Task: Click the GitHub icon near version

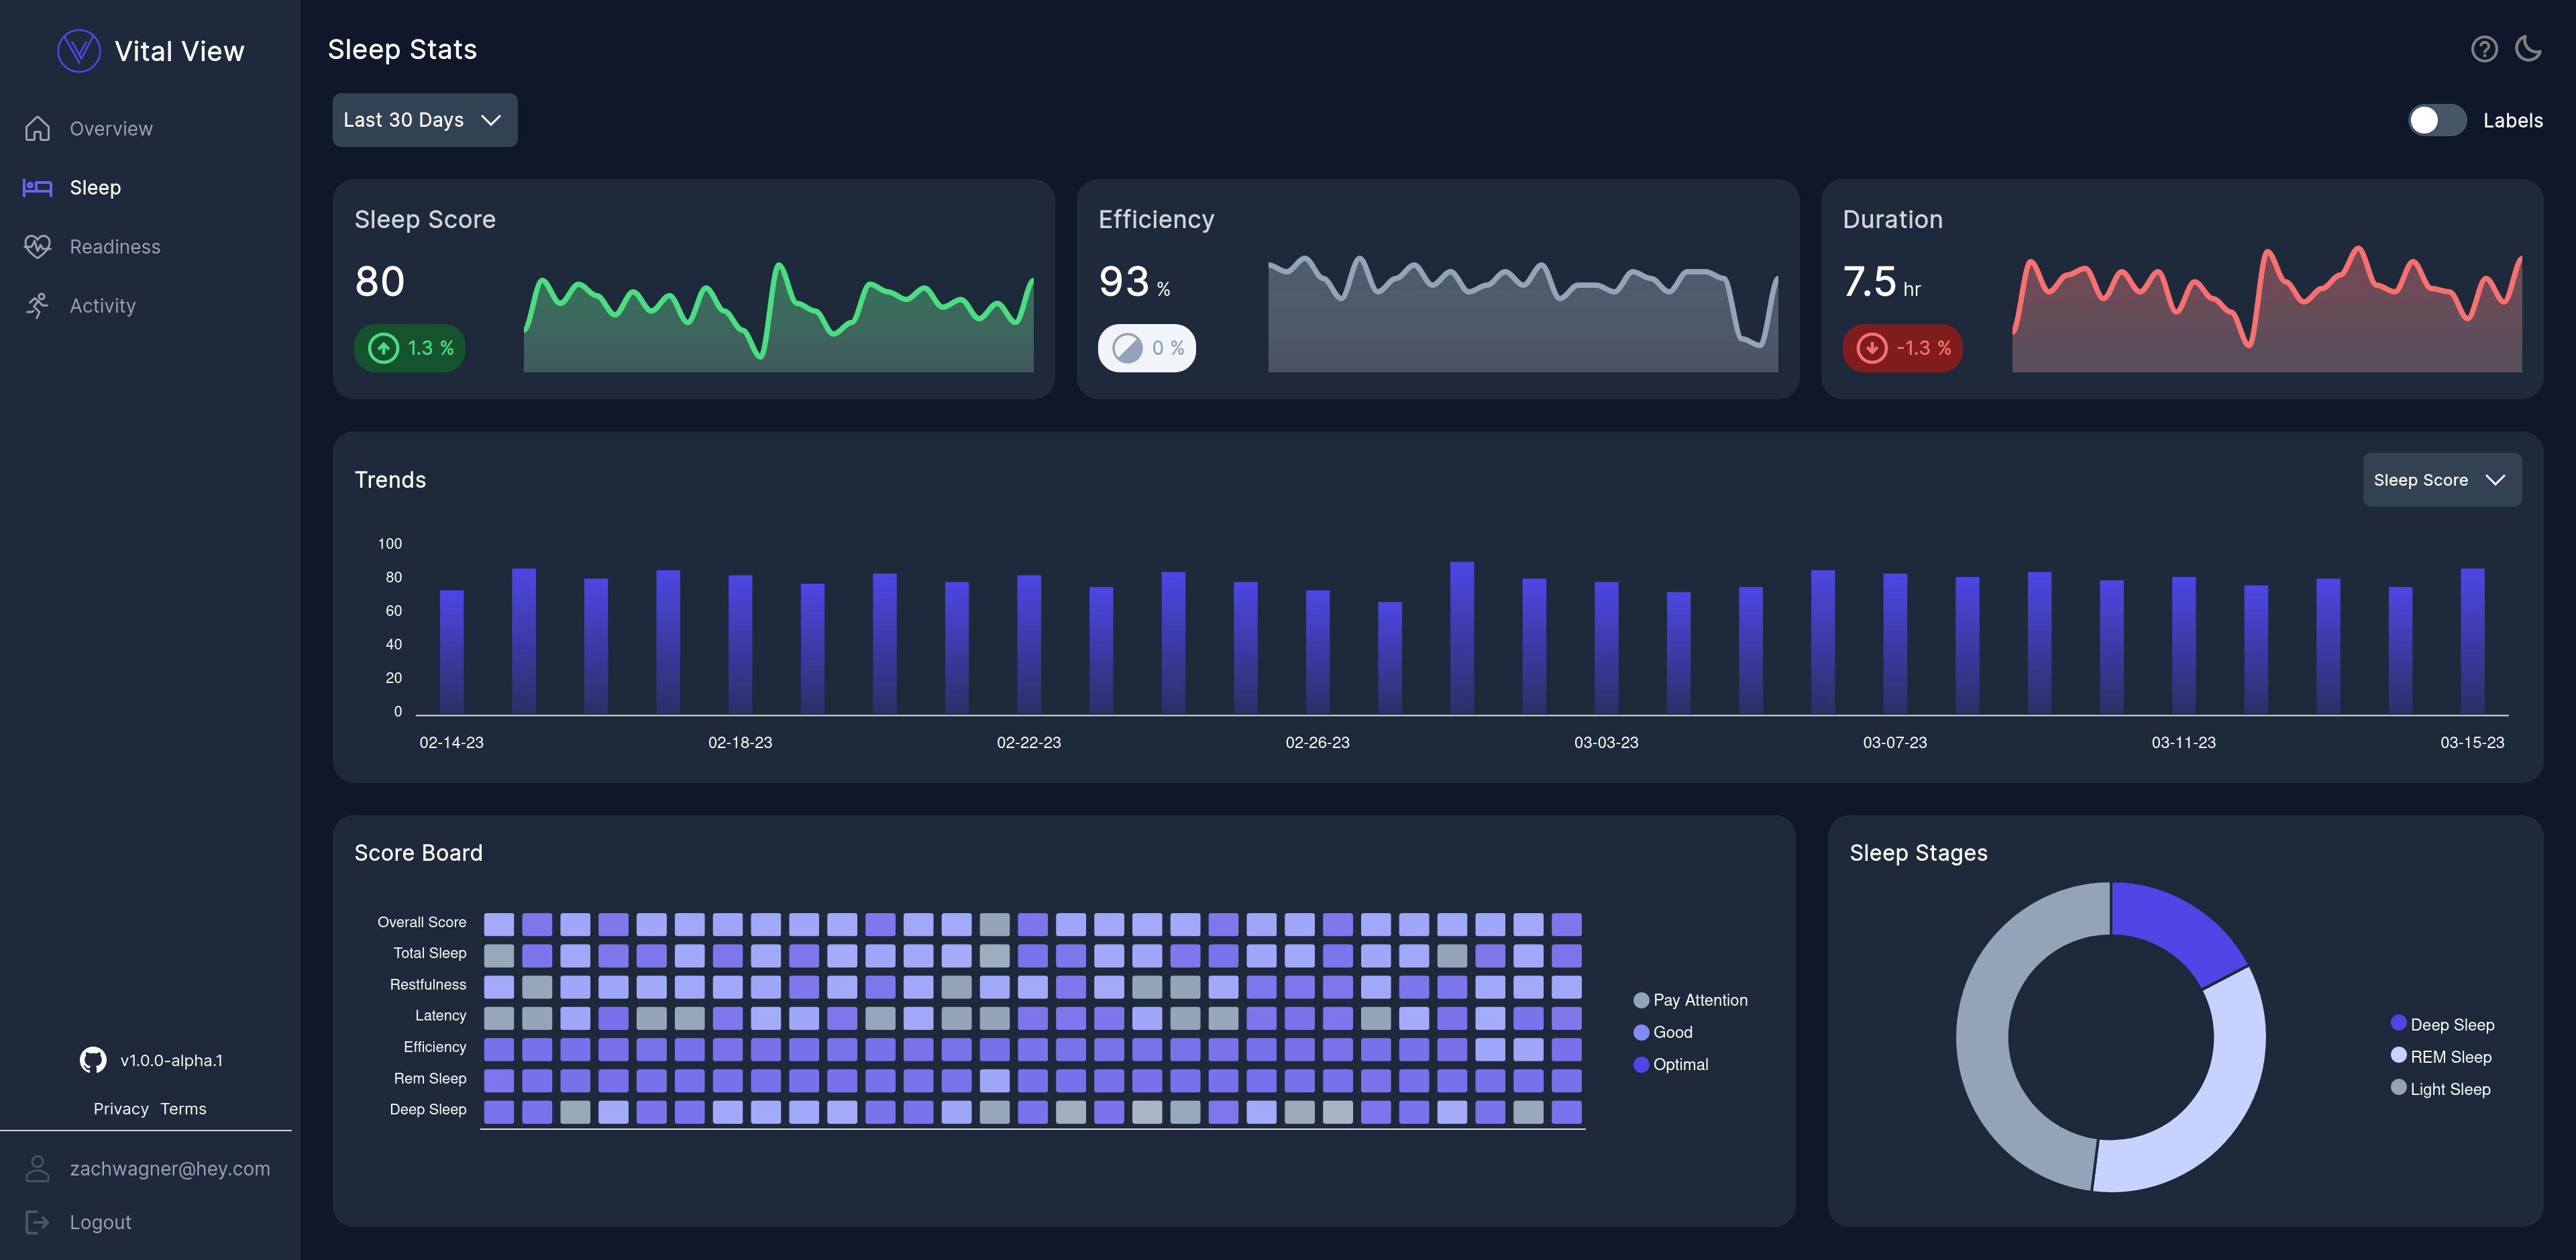Action: point(93,1060)
